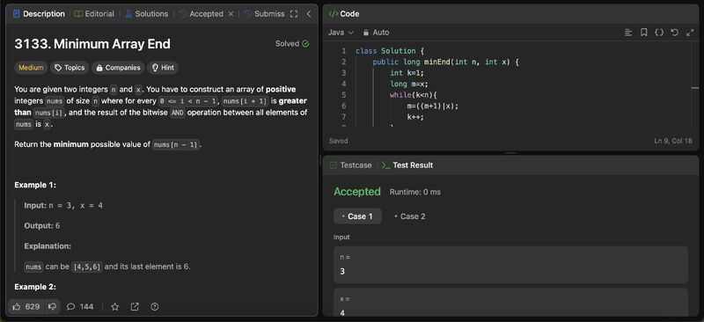
Task: Toggle the Auto lock setting
Action: (x=377, y=33)
